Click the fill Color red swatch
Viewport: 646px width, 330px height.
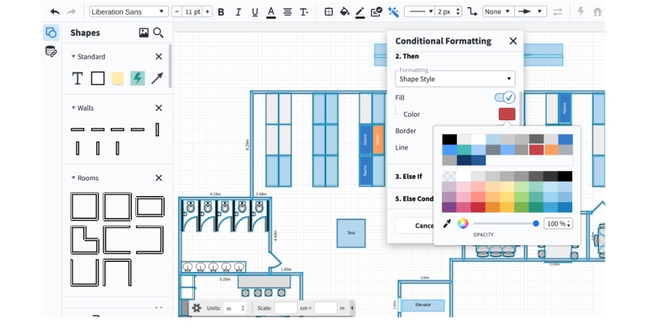click(507, 114)
